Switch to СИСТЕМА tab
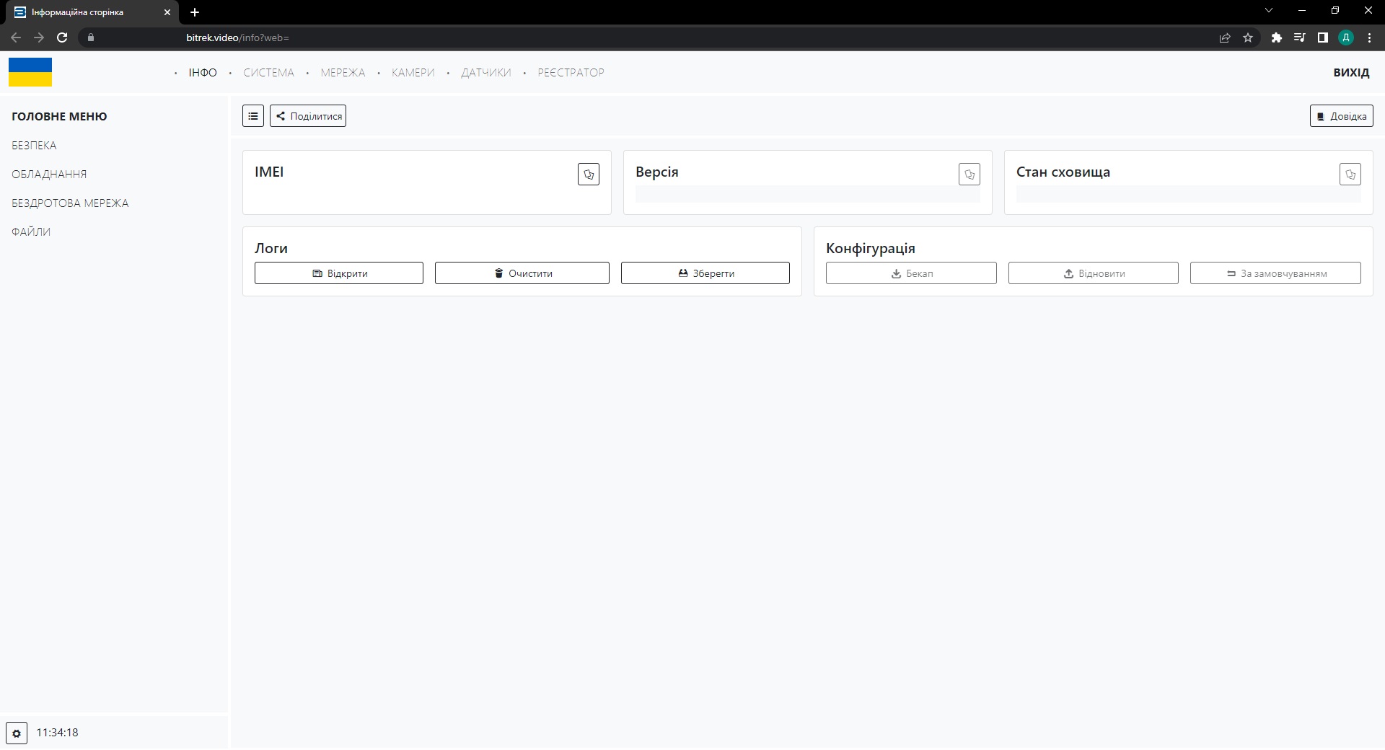Image resolution: width=1385 pixels, height=750 pixels. pyautogui.click(x=268, y=73)
